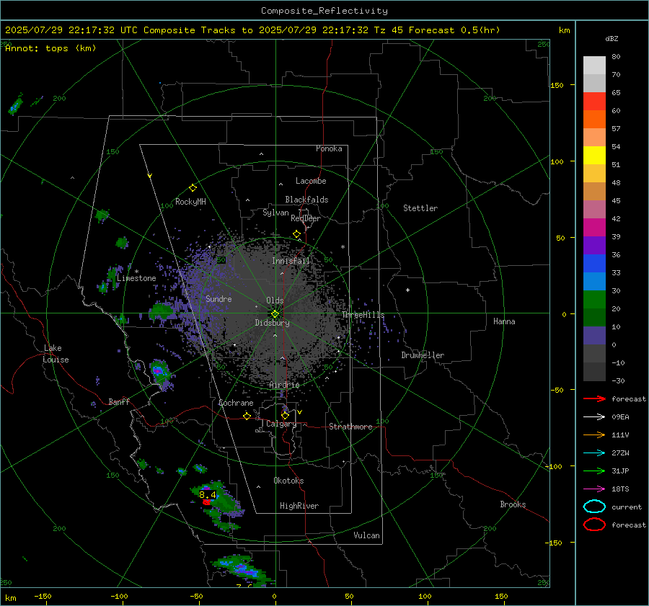Click the 8.4 storm top annotation

208,495
